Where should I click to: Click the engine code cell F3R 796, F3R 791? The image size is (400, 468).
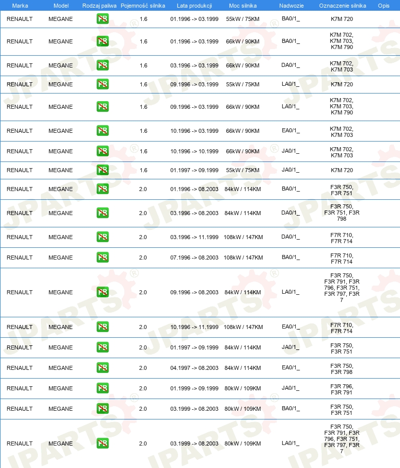click(x=342, y=389)
